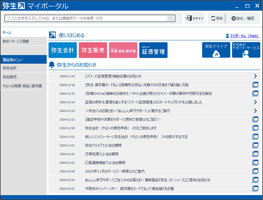Expand the あんしん保守サポート未加入 notice chevron
Viewport: 263px width, 200px height.
pyautogui.click(x=255, y=111)
